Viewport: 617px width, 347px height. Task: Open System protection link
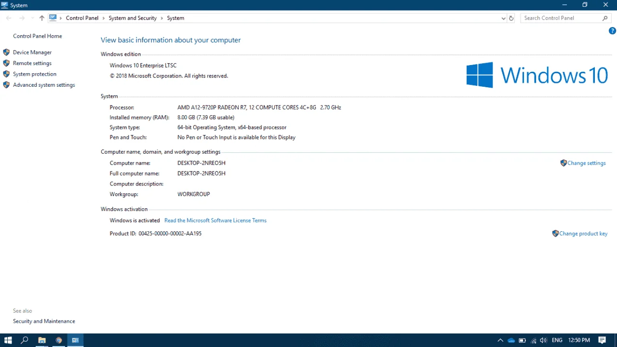[x=35, y=74]
